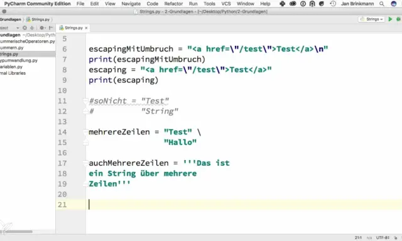Click the Grundlagen breadcrumb in navigation bar
Screen dimensions: 402x241
point(10,19)
